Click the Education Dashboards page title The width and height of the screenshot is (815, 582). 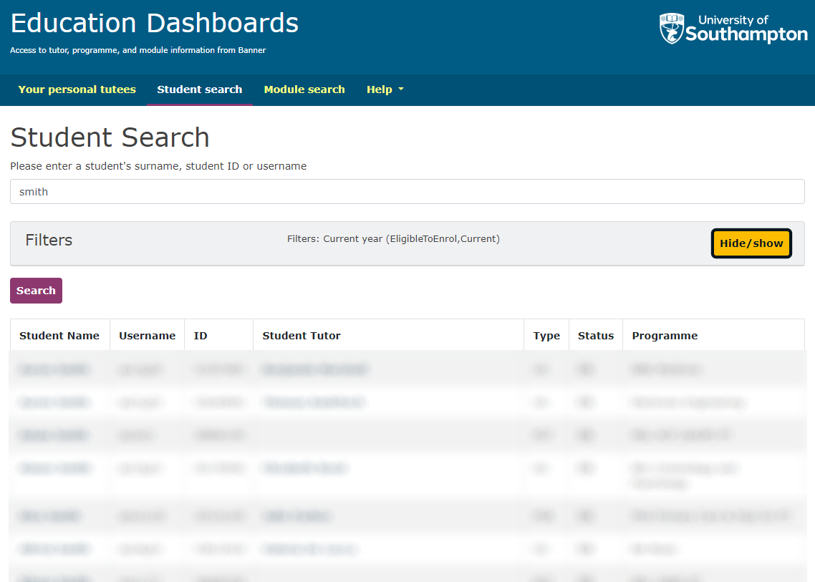pyautogui.click(x=153, y=23)
